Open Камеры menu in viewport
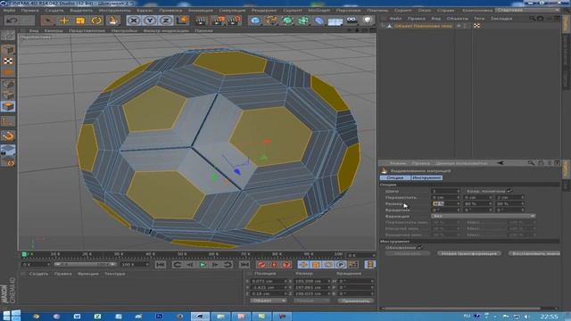This screenshot has width=571, height=321. pos(54,31)
